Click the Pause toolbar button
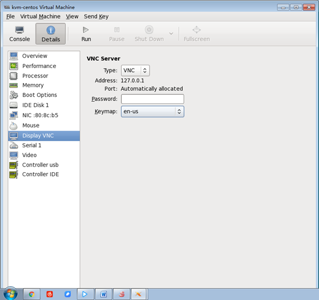 [x=117, y=34]
